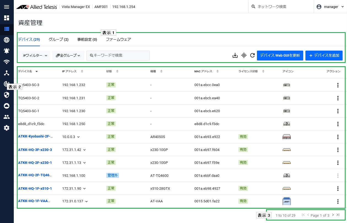The height and width of the screenshot is (223, 347).
Task: Open device link ATKK-HQ-1F-x510-1
Action: pos(35,188)
